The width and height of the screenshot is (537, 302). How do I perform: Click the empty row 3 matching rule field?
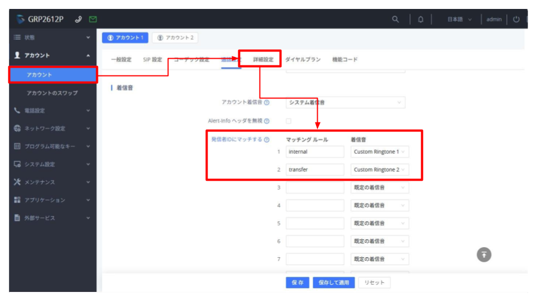pos(315,188)
